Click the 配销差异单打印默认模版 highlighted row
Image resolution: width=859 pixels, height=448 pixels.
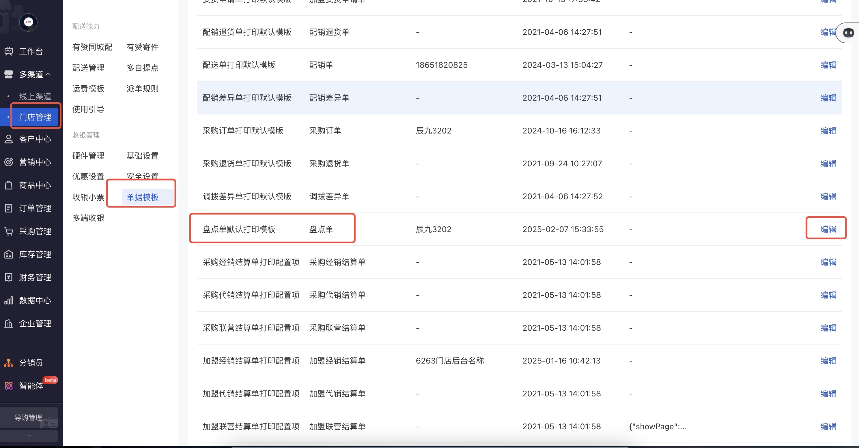[x=247, y=98]
